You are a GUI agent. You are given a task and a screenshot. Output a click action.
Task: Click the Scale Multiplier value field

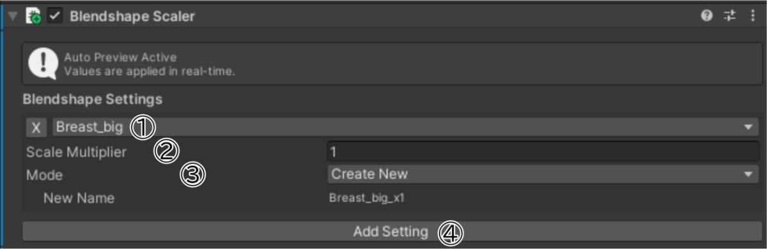click(543, 152)
